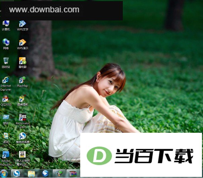Open the 网络 (Network) desktop icon

click(x=6, y=44)
